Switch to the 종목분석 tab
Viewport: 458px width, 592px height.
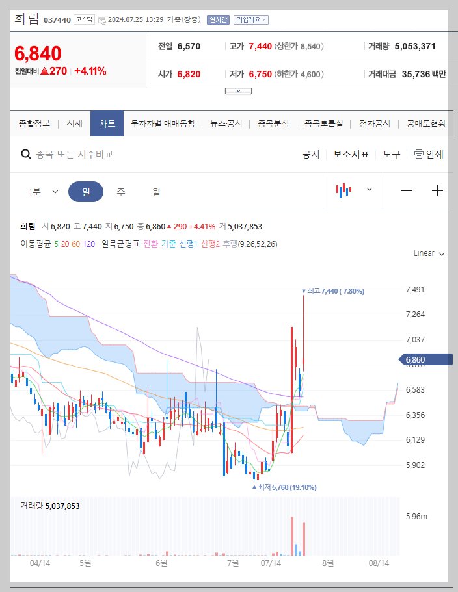272,123
